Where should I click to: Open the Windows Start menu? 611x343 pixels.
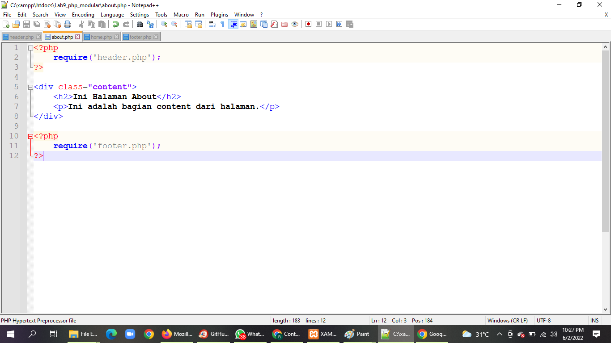click(x=11, y=334)
